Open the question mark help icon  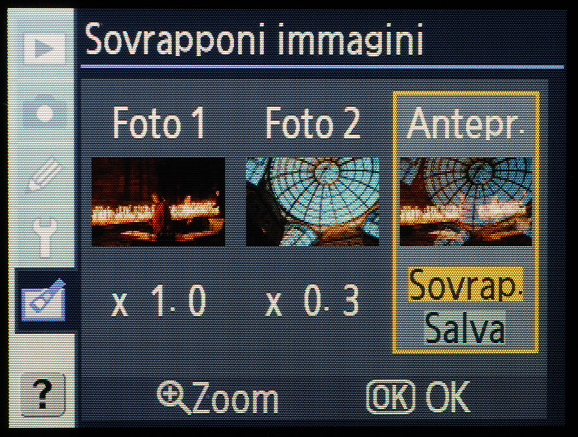pyautogui.click(x=43, y=394)
